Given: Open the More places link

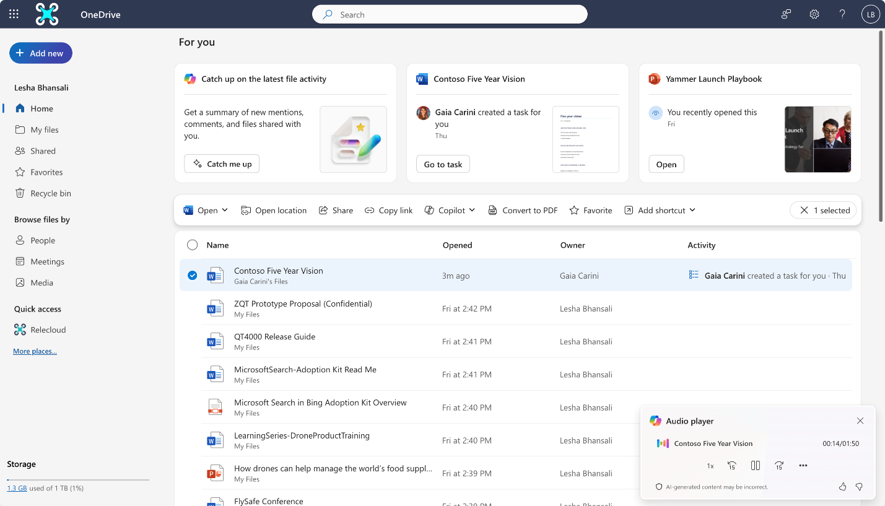Looking at the screenshot, I should tap(35, 351).
